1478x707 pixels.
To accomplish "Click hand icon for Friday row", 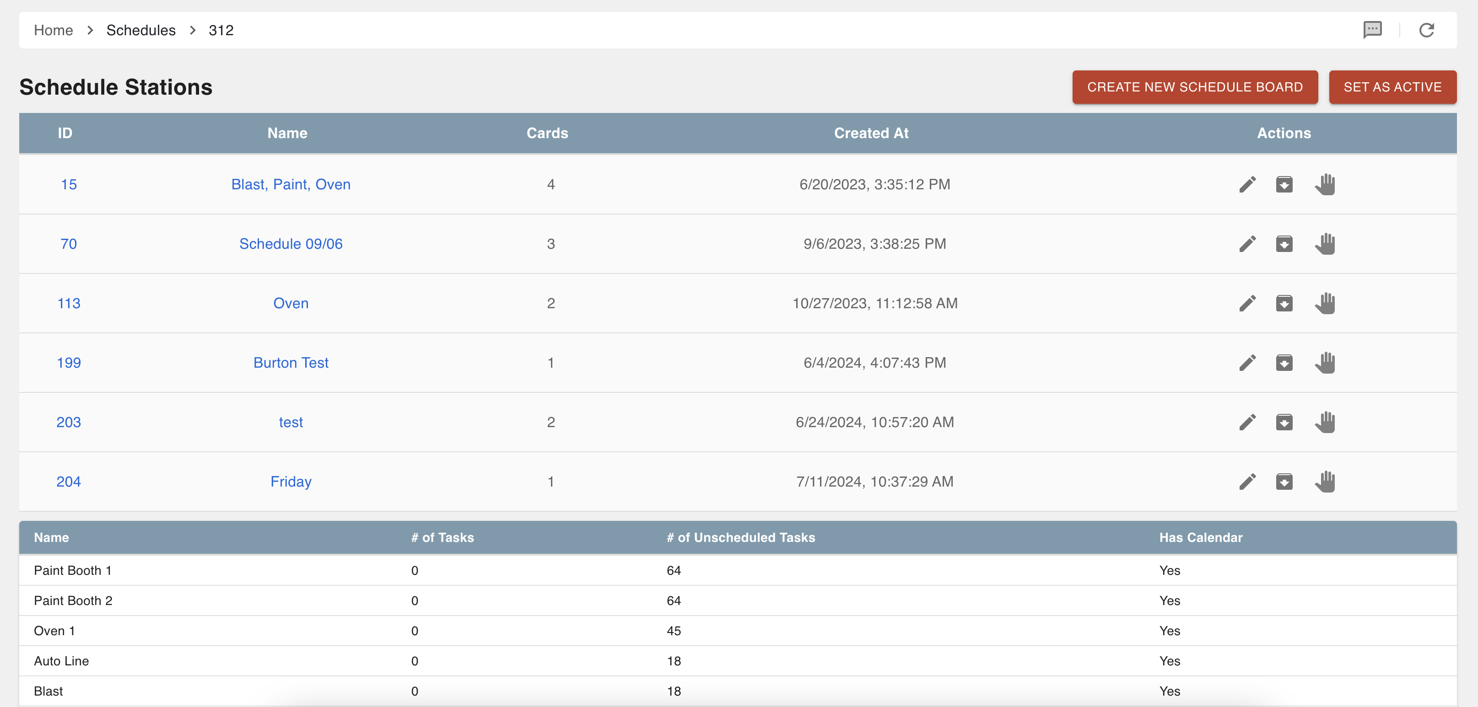I will tap(1325, 482).
